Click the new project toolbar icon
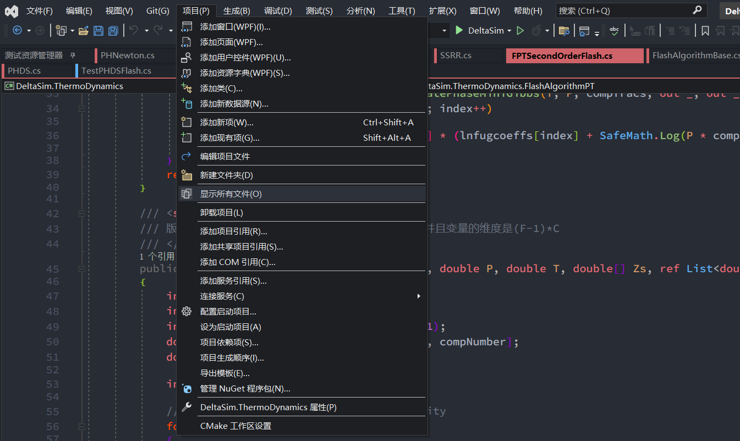Screen dimensions: 740x441 tap(61, 31)
